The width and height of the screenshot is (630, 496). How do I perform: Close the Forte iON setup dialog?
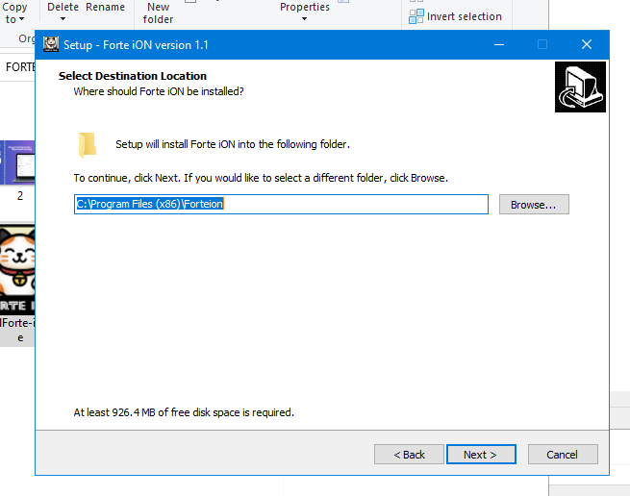(x=586, y=44)
